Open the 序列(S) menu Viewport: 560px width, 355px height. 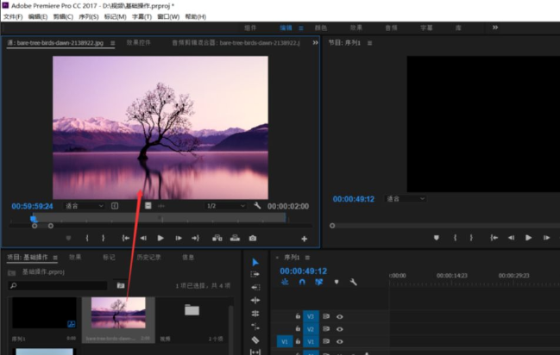(89, 16)
